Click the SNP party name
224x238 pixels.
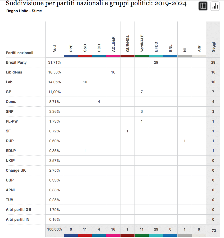click(10, 111)
